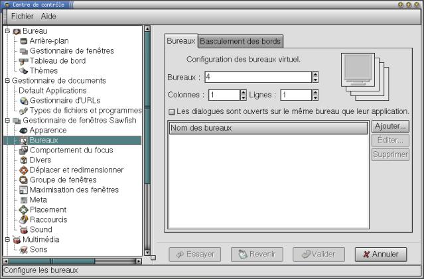Click the Apparence eye icon

(x=23, y=131)
